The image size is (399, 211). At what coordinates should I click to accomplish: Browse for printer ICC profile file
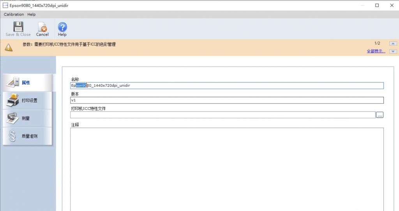click(380, 115)
